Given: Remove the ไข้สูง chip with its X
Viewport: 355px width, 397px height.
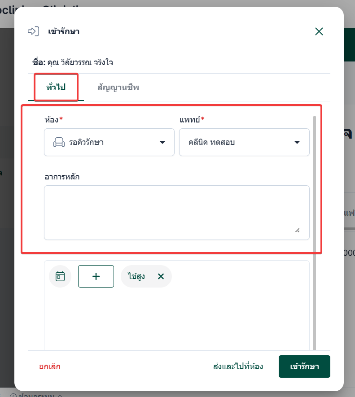Looking at the screenshot, I should coord(161,276).
